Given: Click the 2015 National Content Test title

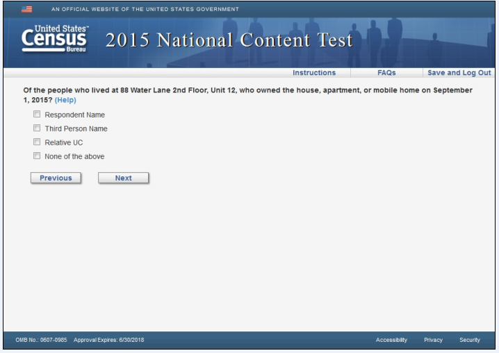Looking at the screenshot, I should [229, 40].
